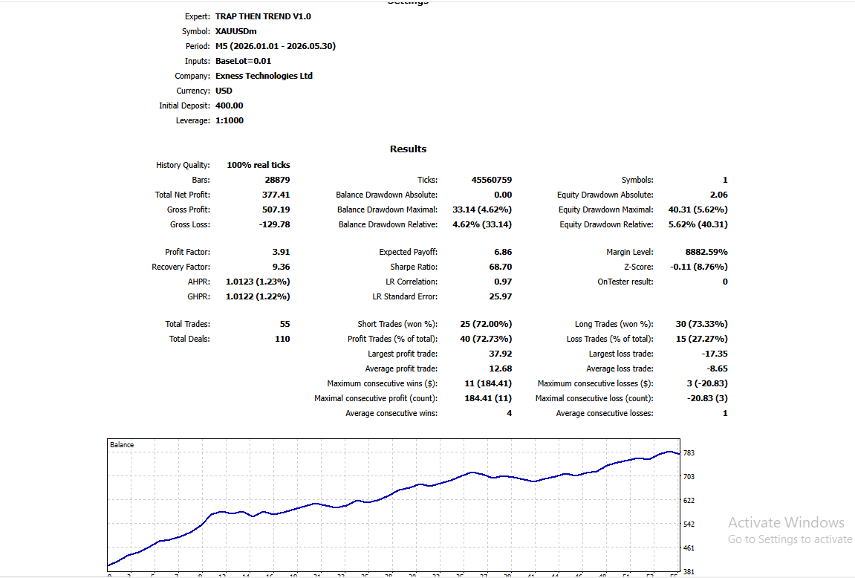This screenshot has height=578, width=855.
Task: Click the maximum consecutive losses value 3 (-20.83)
Action: pos(707,383)
